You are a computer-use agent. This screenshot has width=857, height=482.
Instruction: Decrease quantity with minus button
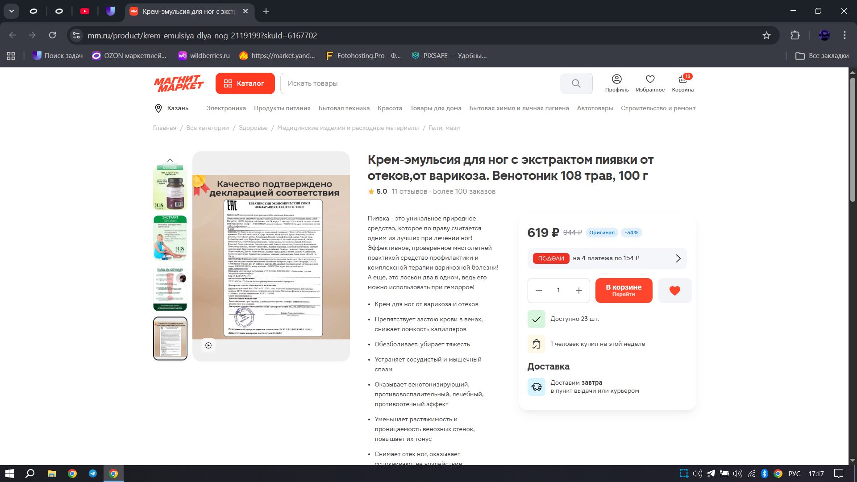[539, 291]
